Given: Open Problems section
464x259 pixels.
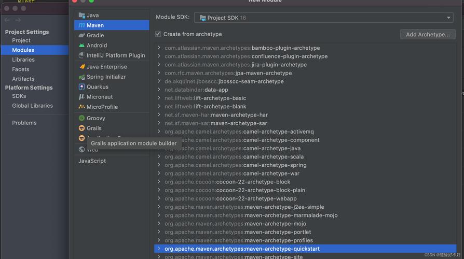Looking at the screenshot, I should click(24, 123).
